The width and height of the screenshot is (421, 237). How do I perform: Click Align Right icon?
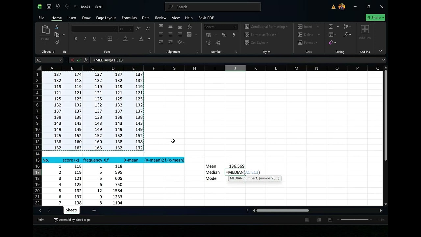(180, 35)
